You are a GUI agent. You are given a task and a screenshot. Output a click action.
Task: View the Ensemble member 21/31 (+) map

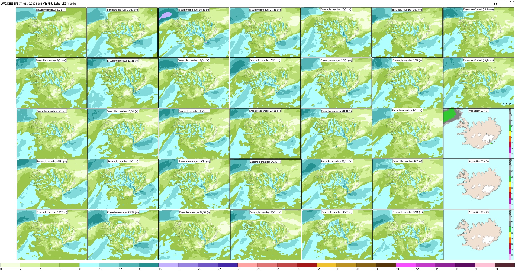click(x=265, y=33)
